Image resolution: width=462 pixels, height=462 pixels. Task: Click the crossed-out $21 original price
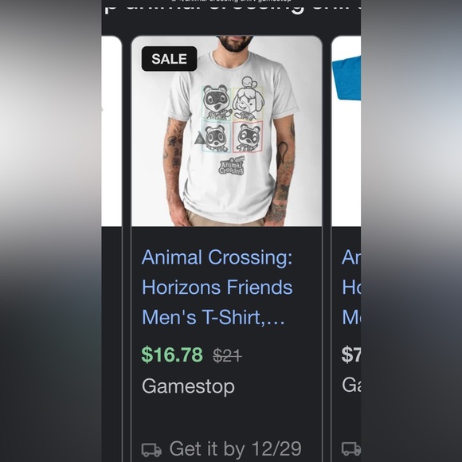228,355
